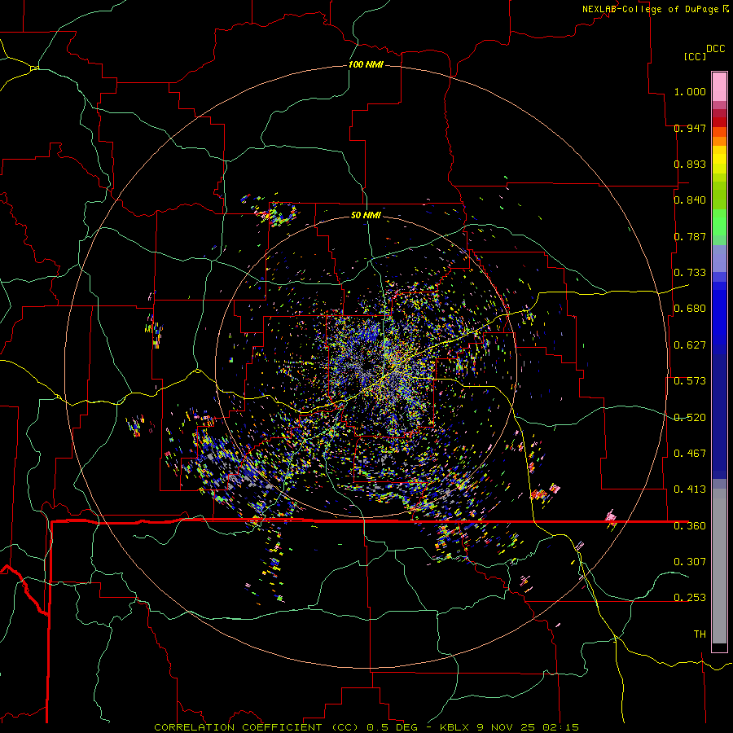
Task: Click the TH threshold label
Action: click(x=700, y=634)
